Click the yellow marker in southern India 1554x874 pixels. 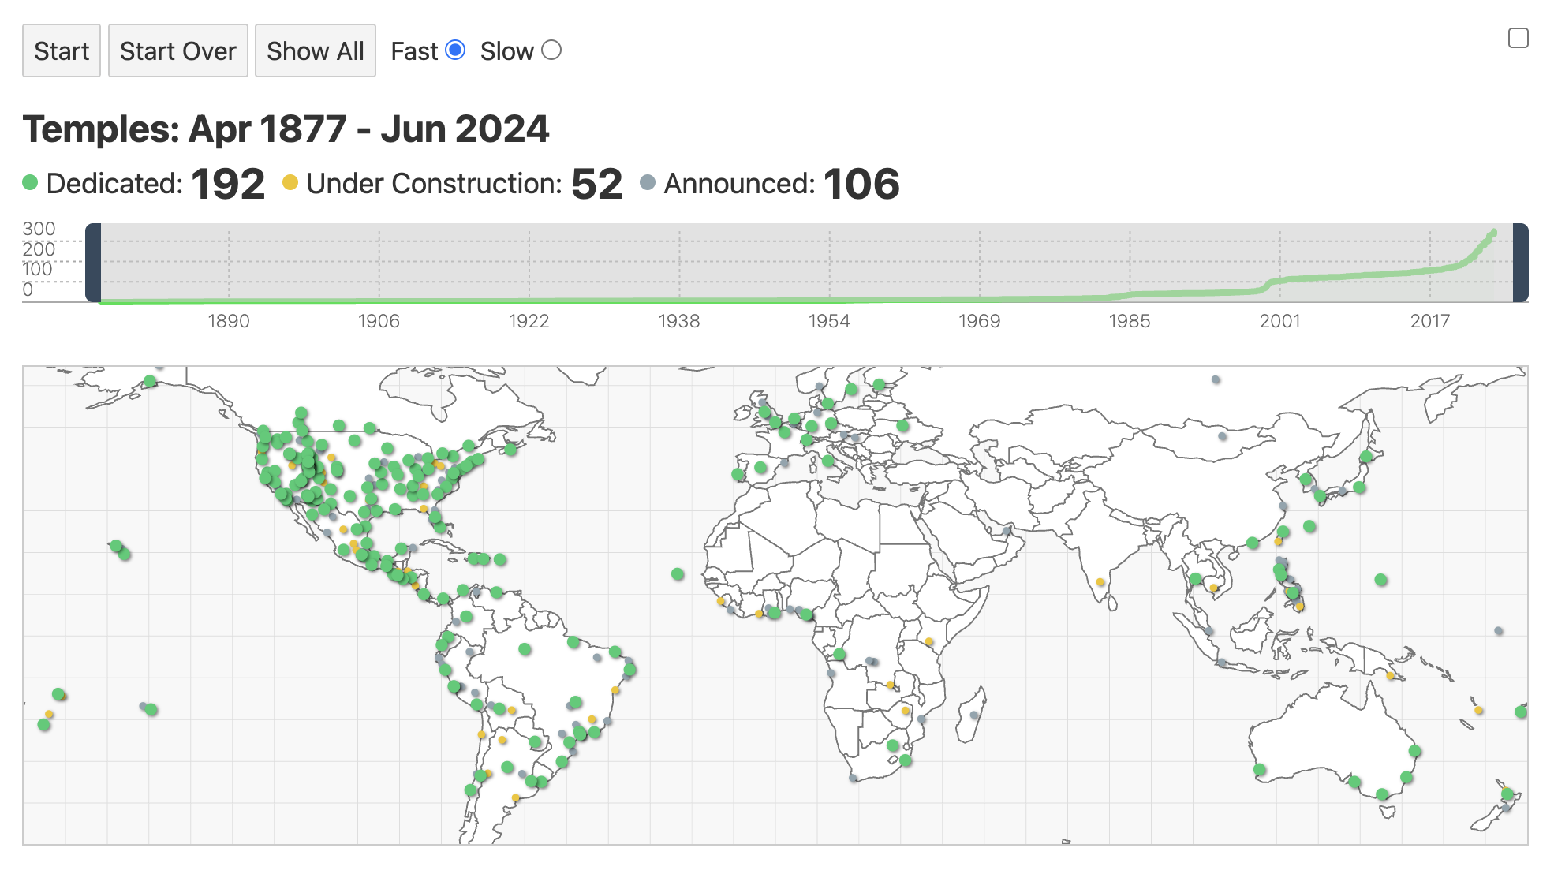coord(1100,582)
